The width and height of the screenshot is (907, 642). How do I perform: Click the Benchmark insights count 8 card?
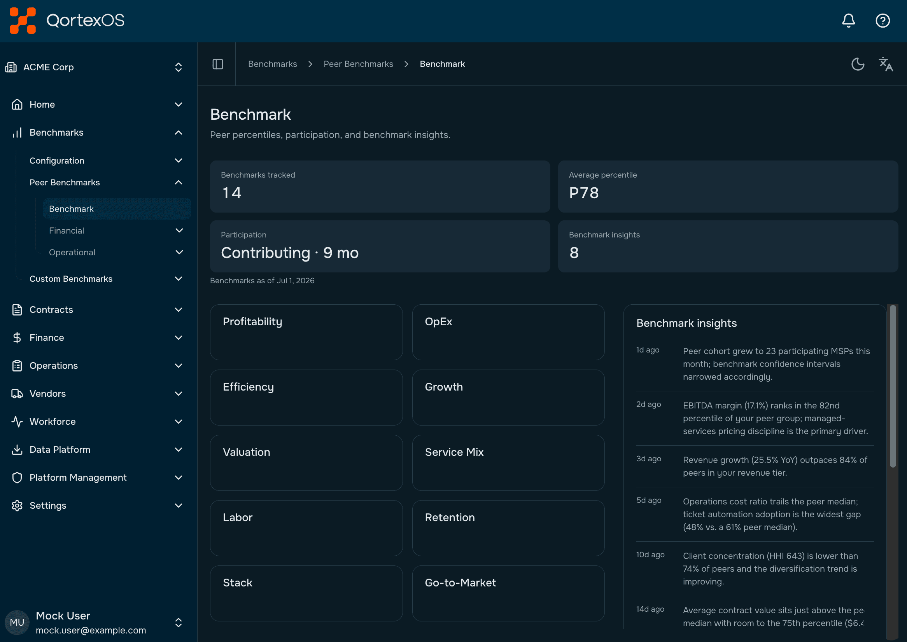[728, 246]
